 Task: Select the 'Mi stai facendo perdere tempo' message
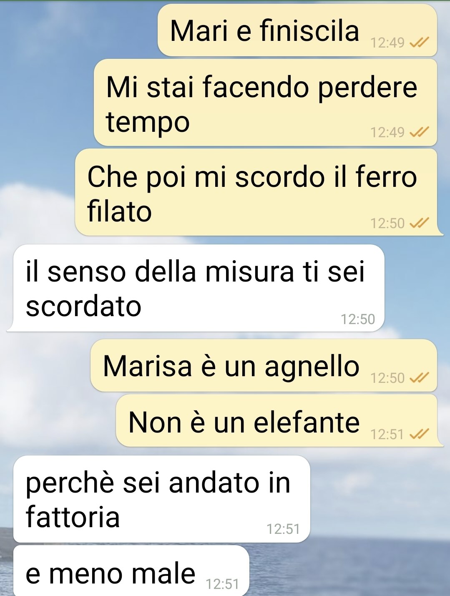tap(265, 103)
